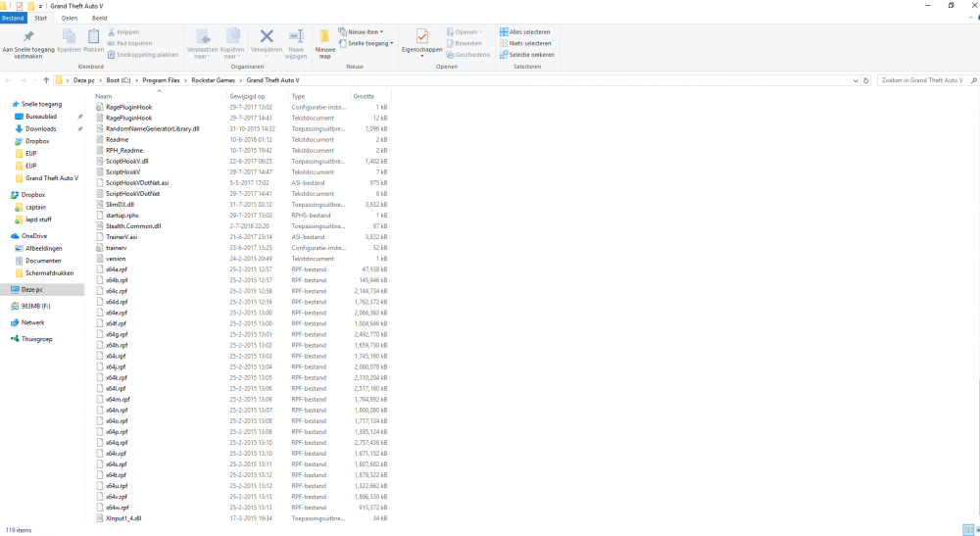980x536 pixels.
Task: Open Downloads in navigation pane
Action: [40, 128]
